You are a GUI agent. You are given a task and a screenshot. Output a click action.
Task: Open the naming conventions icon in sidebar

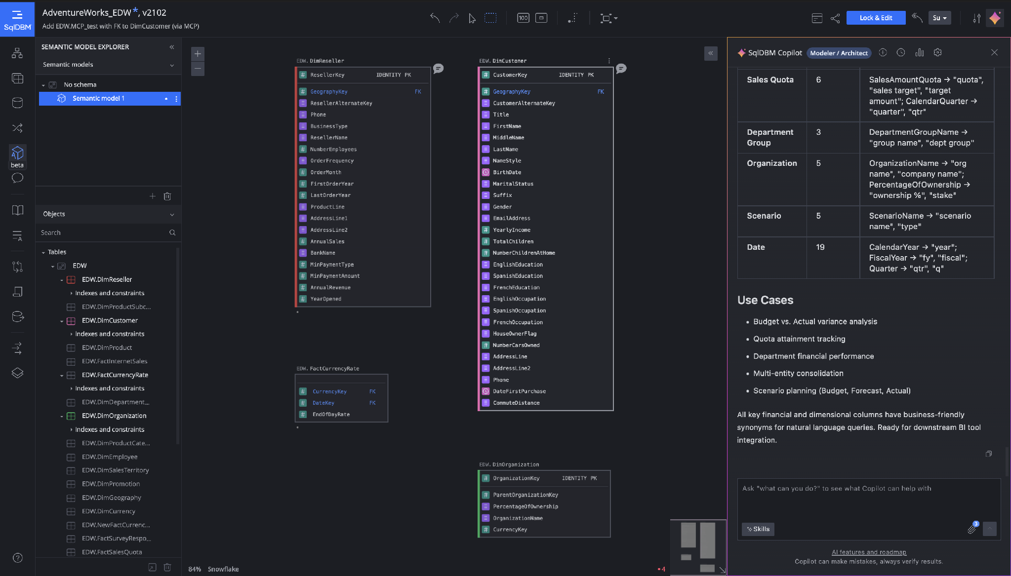pos(17,236)
